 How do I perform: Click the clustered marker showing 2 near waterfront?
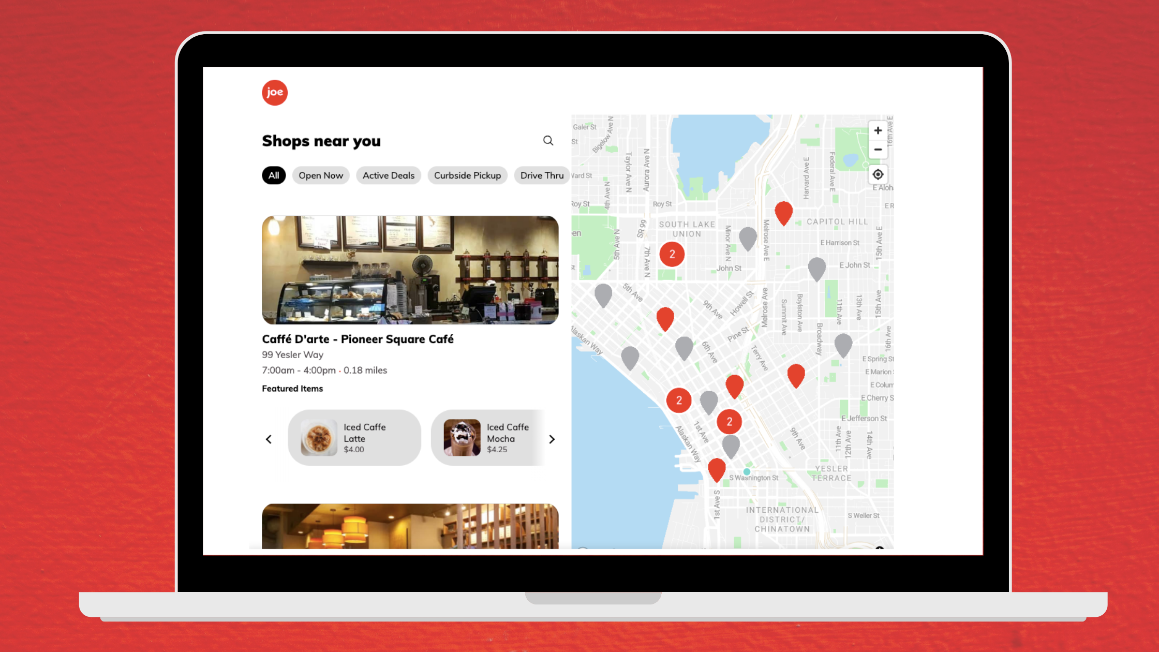[680, 399]
